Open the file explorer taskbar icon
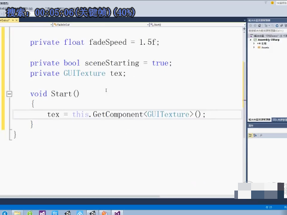This screenshot has width=287, height=215. pos(17,213)
